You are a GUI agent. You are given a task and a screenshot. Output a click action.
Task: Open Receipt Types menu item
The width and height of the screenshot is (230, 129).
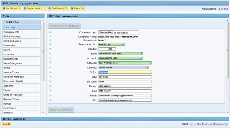tap(21, 99)
